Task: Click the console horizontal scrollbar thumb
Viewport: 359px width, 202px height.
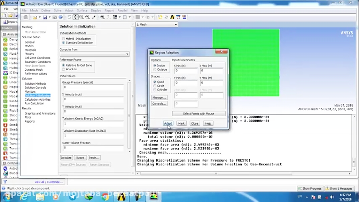Action: coord(216,174)
